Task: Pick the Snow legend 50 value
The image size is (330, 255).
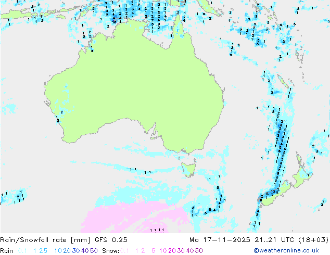Action: coord(199,251)
